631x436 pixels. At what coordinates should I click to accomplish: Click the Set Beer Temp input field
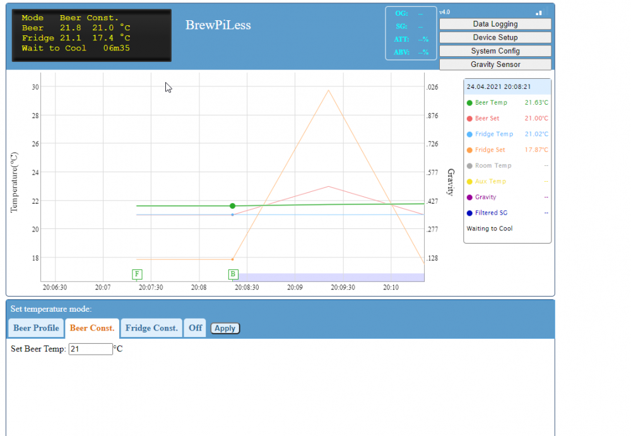90,349
